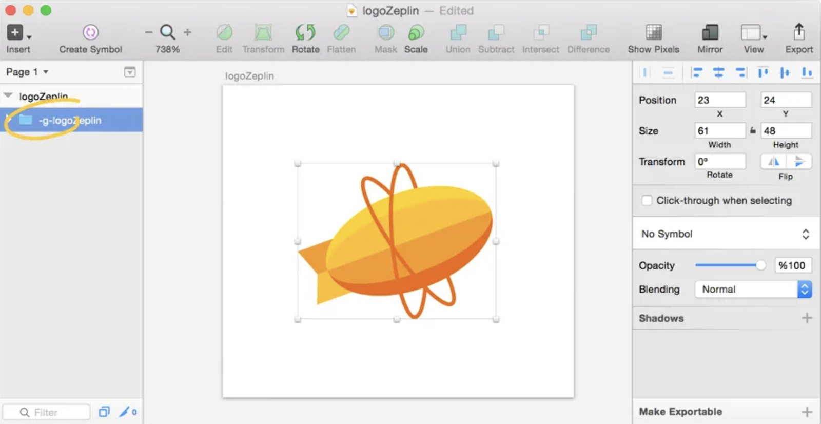Click the Position Y field

(x=786, y=100)
